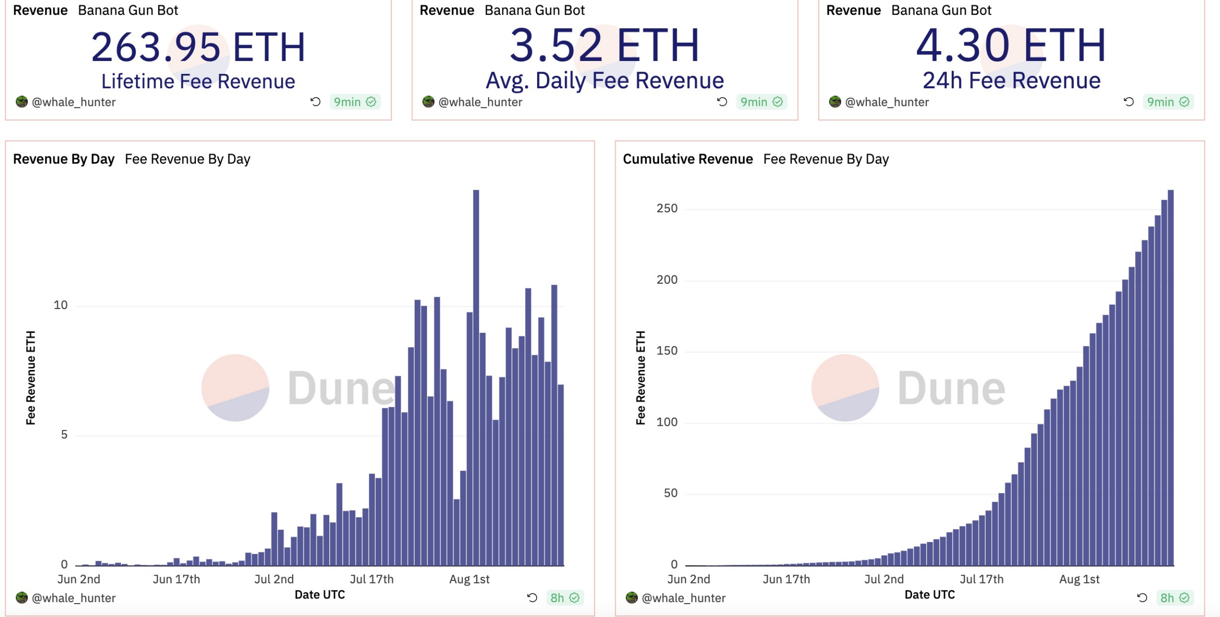
Task: Open @whale_hunter link on Lifetime Fee Revenue card
Action: coord(74,102)
